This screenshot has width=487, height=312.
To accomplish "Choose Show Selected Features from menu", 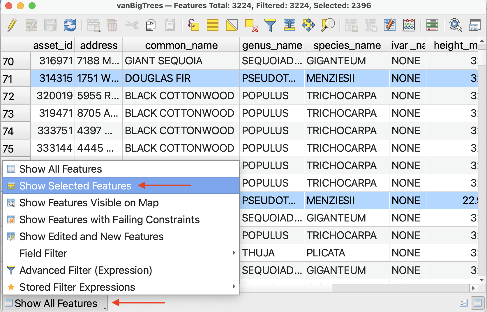I will 75,186.
